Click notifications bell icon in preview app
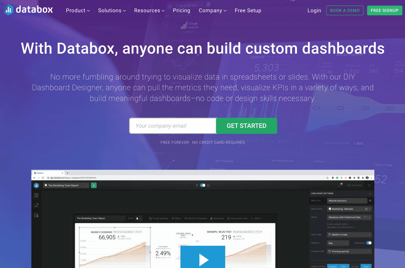This screenshot has width=405, height=268. (340, 185)
